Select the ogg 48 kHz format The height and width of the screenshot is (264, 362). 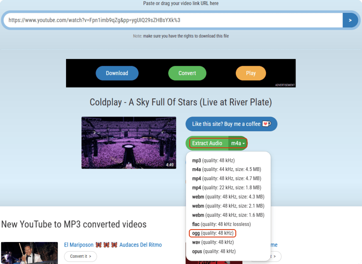pyautogui.click(x=213, y=233)
